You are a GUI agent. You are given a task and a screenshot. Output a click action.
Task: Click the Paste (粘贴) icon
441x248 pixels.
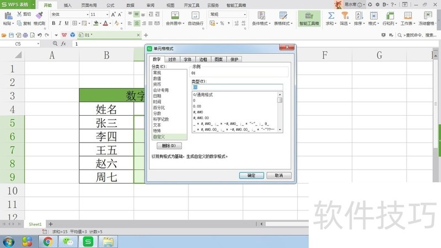(x=8, y=16)
